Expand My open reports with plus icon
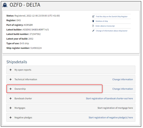Screen dimensions: 143x128 coord(11,70)
